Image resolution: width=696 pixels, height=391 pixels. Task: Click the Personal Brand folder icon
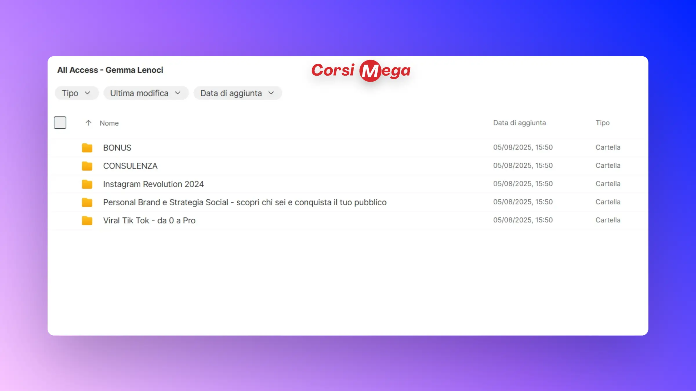tap(87, 202)
